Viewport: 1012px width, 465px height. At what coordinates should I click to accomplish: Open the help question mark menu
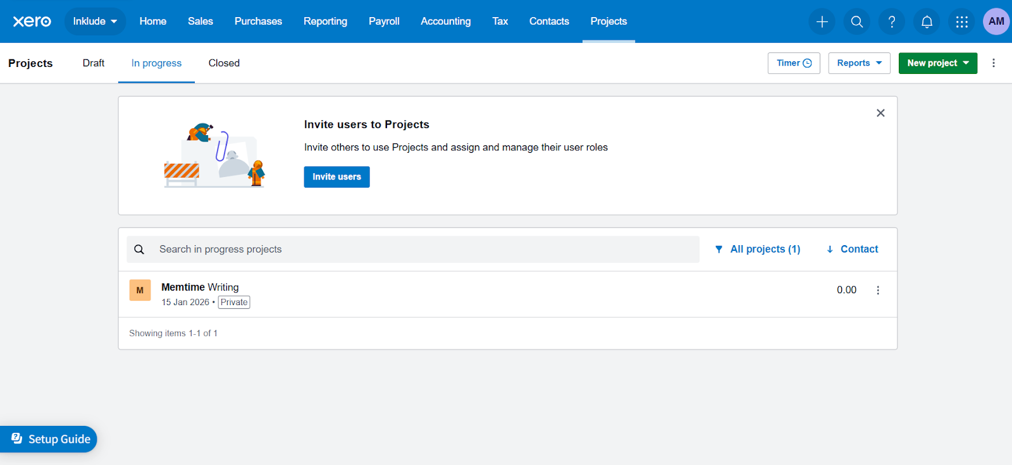pyautogui.click(x=892, y=21)
